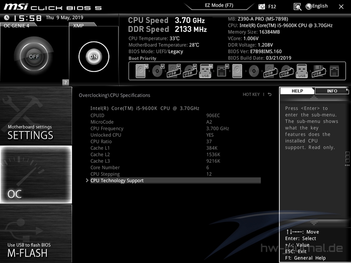Select the legacy USB hard disk boot icon
This screenshot has width=351, height=263.
270,71
